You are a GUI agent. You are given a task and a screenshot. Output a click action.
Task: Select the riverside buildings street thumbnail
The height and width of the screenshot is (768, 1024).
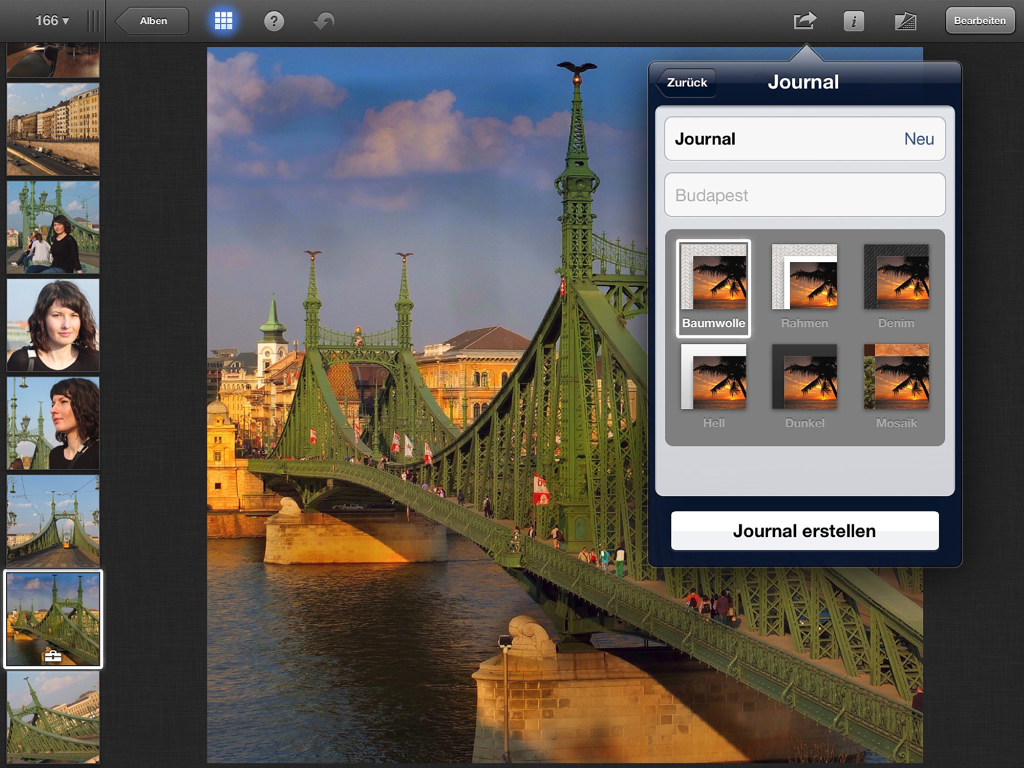(53, 130)
